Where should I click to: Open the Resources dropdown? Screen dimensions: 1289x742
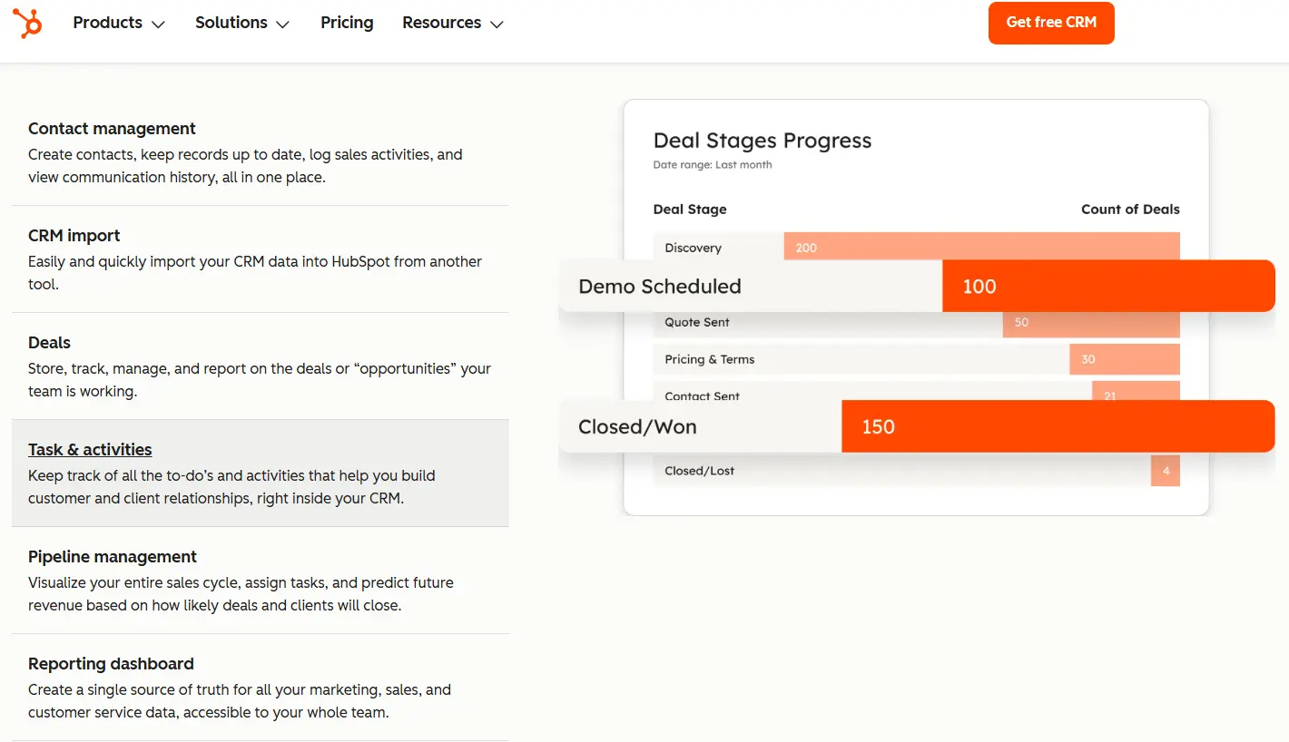(496, 24)
